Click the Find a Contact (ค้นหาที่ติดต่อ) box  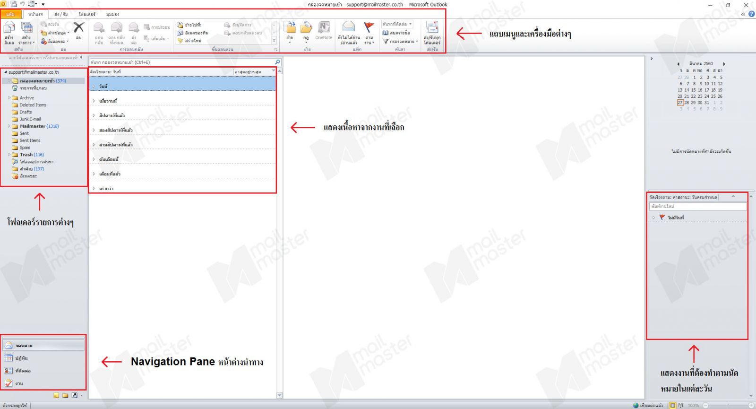397,24
